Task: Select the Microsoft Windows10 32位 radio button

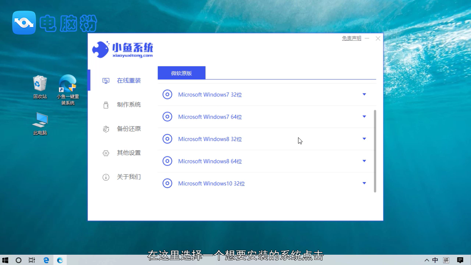Action: [x=167, y=183]
